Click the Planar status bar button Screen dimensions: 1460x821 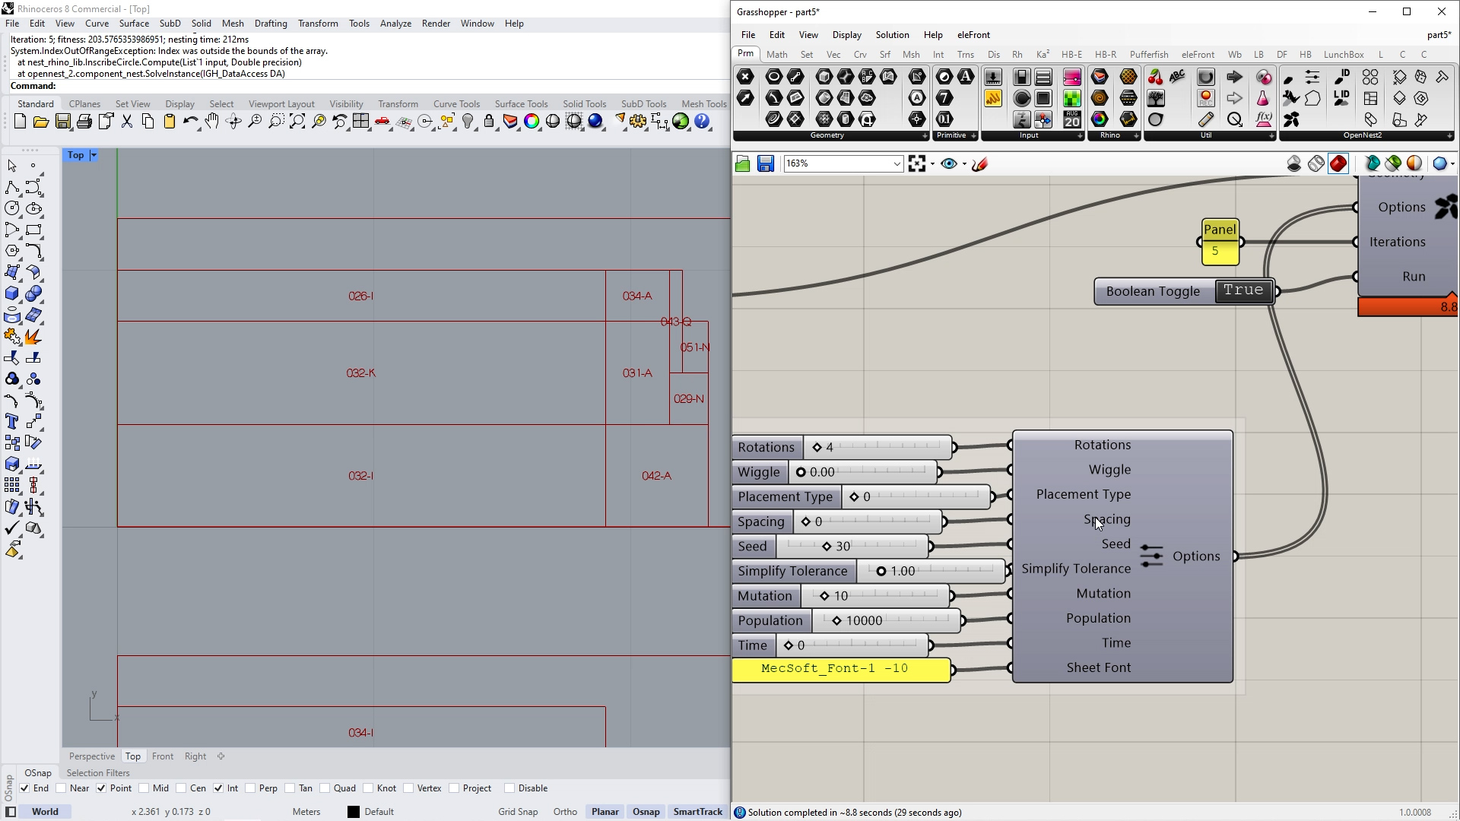605,812
